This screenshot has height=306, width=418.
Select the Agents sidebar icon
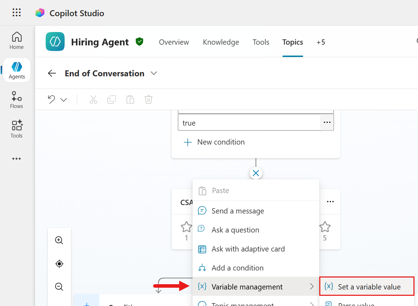(17, 70)
